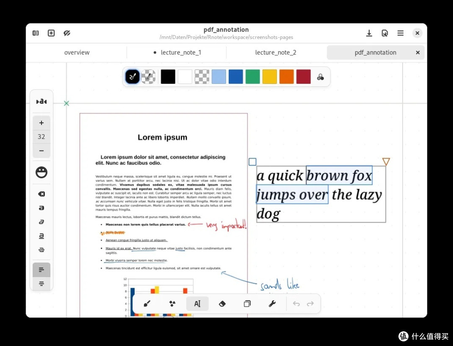
Task: Select the Selector tool
Action: (247, 304)
